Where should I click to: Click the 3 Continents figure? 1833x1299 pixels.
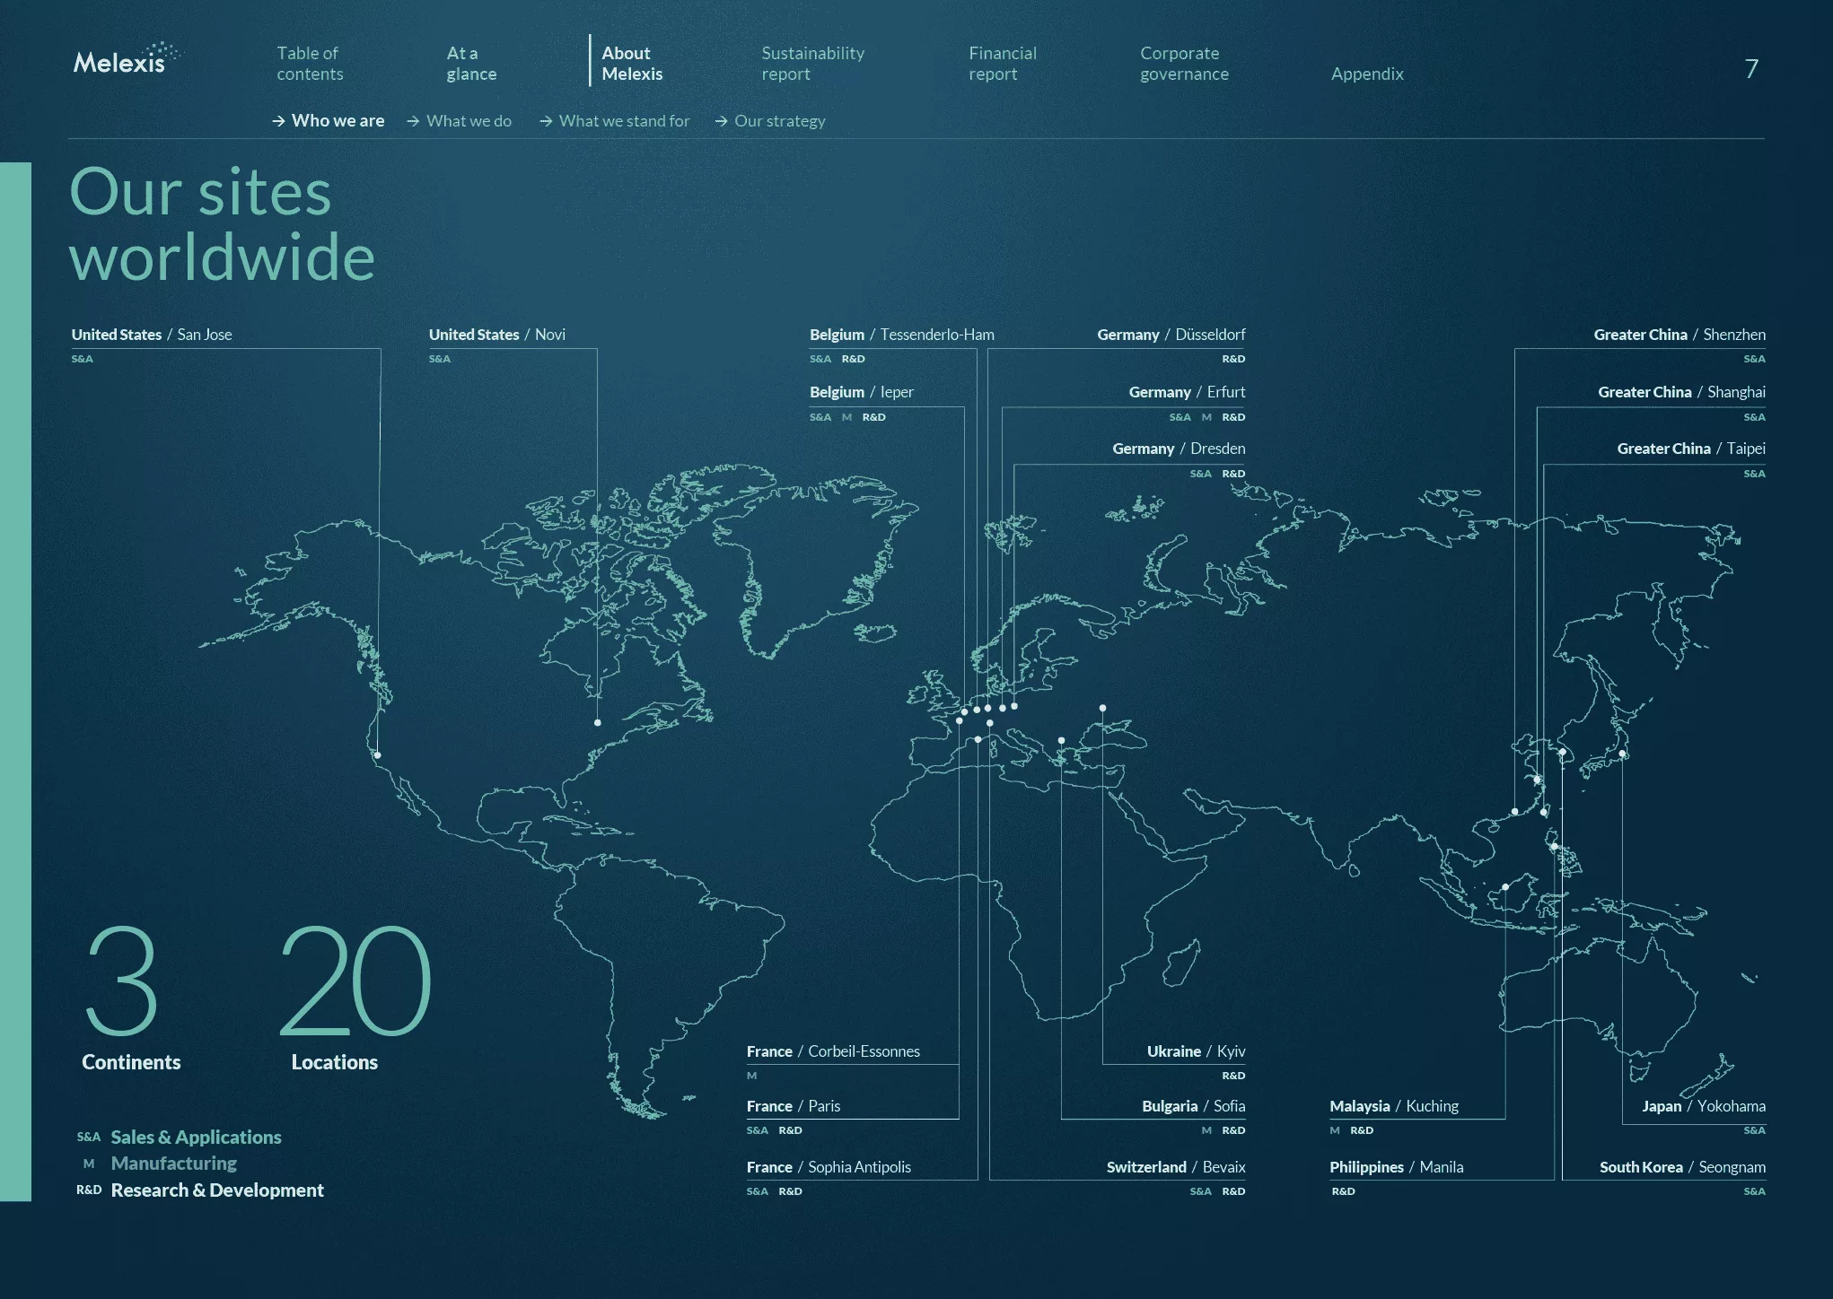(x=131, y=998)
